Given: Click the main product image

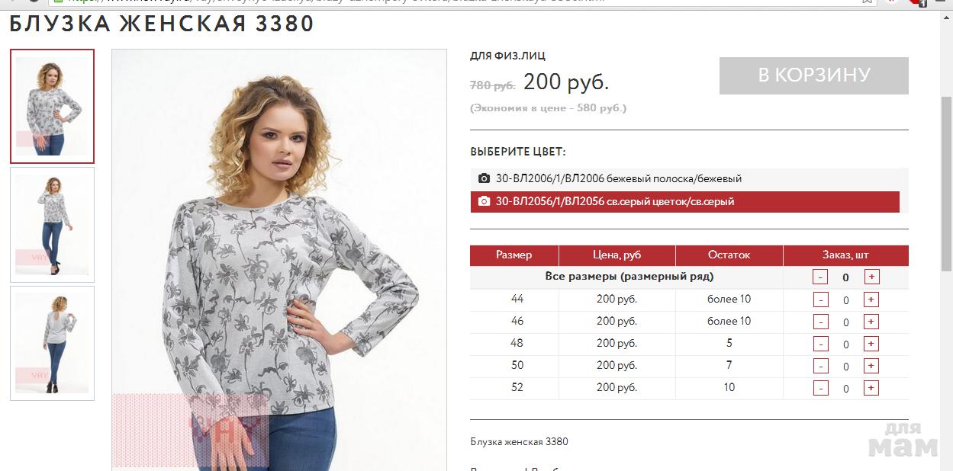Looking at the screenshot, I should point(279,260).
